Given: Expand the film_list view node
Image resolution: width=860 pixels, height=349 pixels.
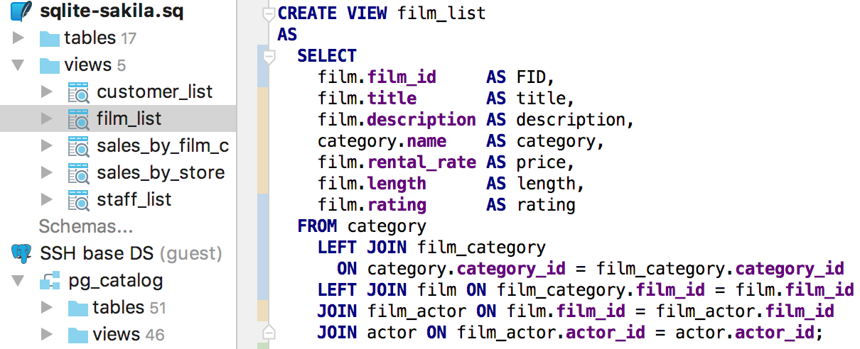Looking at the screenshot, I should tap(47, 119).
